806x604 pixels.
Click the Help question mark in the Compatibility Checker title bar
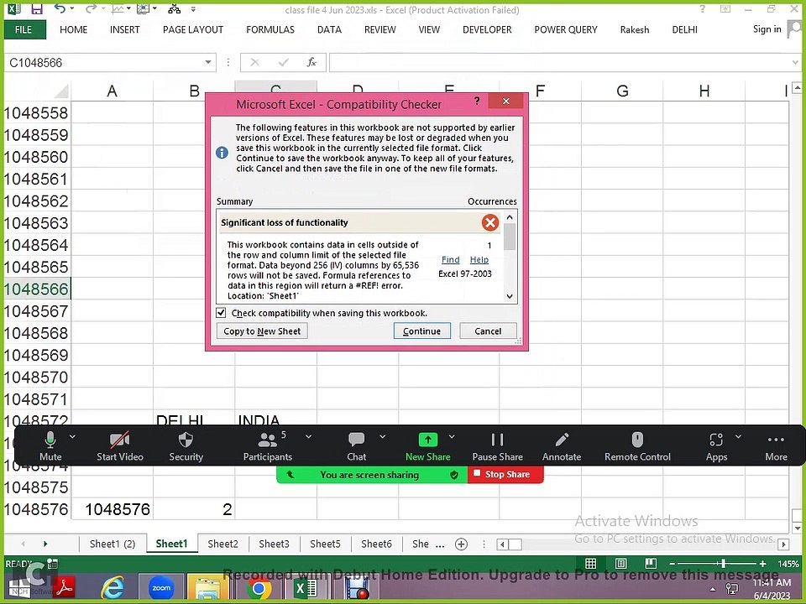(477, 102)
